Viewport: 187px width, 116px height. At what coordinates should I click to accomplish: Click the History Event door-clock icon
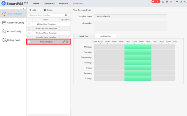4,40
